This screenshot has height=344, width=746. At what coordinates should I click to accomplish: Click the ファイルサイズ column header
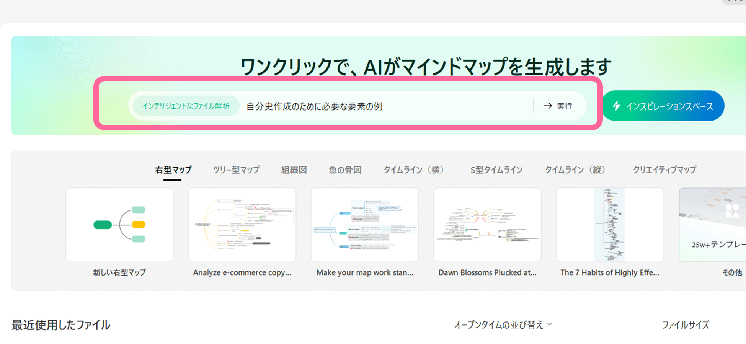pyautogui.click(x=686, y=325)
